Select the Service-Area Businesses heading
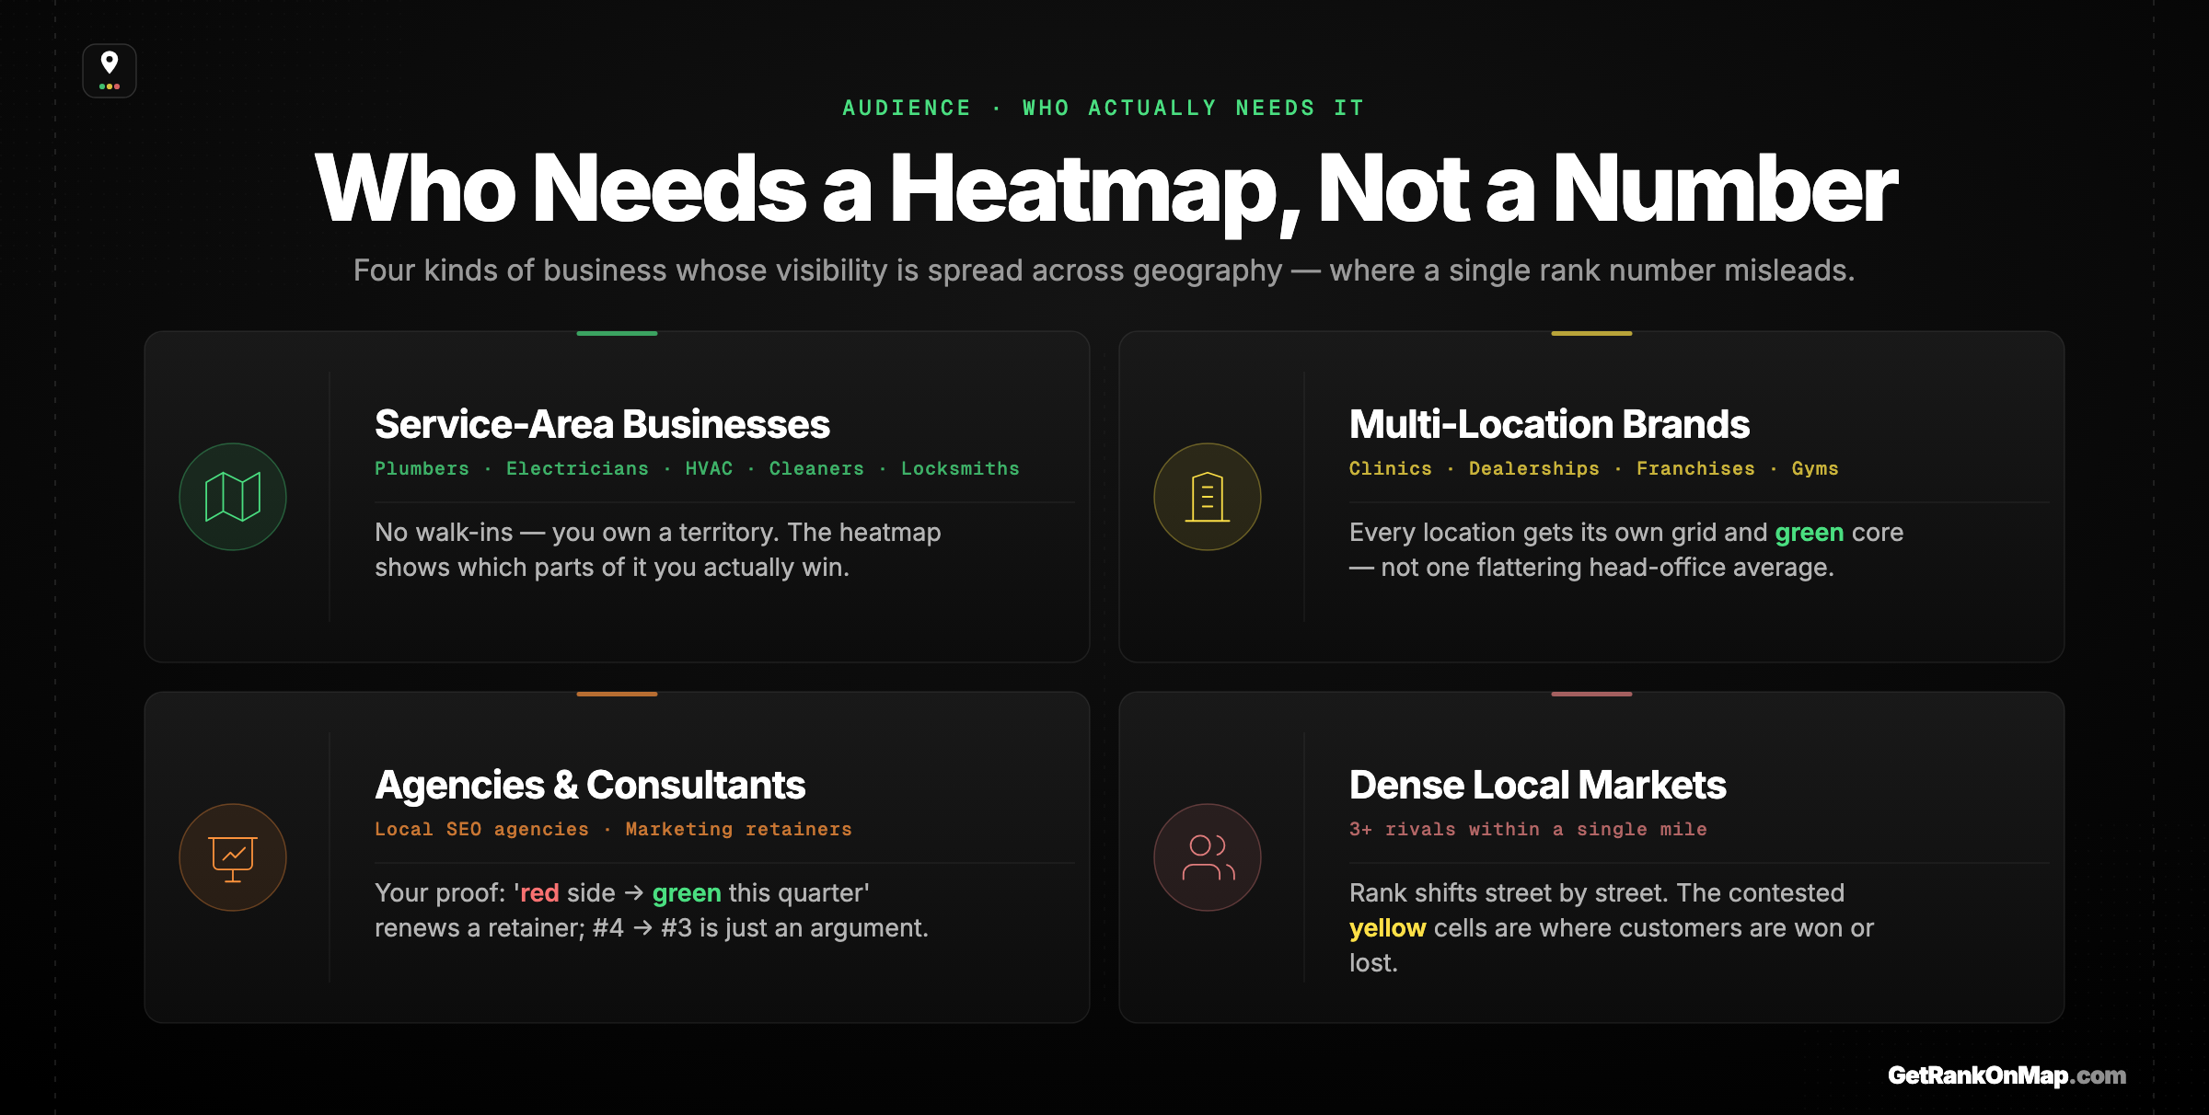2209x1115 pixels. click(x=602, y=424)
